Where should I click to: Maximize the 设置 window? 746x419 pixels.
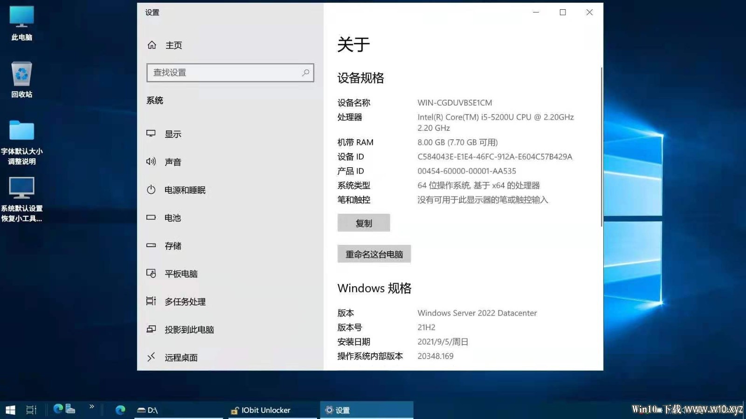pos(563,13)
